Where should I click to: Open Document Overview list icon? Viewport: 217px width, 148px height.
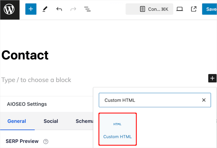coord(87,9)
